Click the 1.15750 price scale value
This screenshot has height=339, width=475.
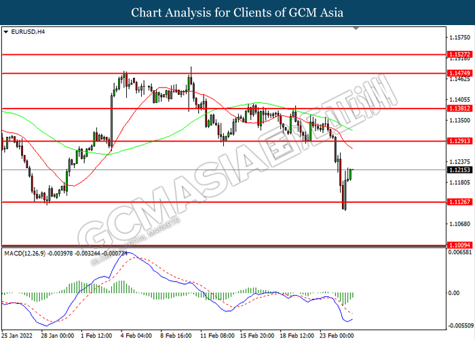[460, 38]
